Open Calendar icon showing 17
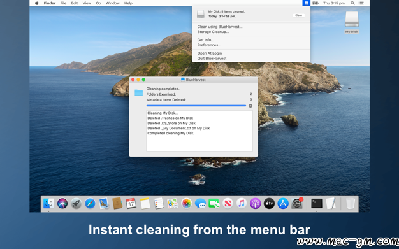Screen dimensions: 399x249 pyautogui.click(x=131, y=204)
